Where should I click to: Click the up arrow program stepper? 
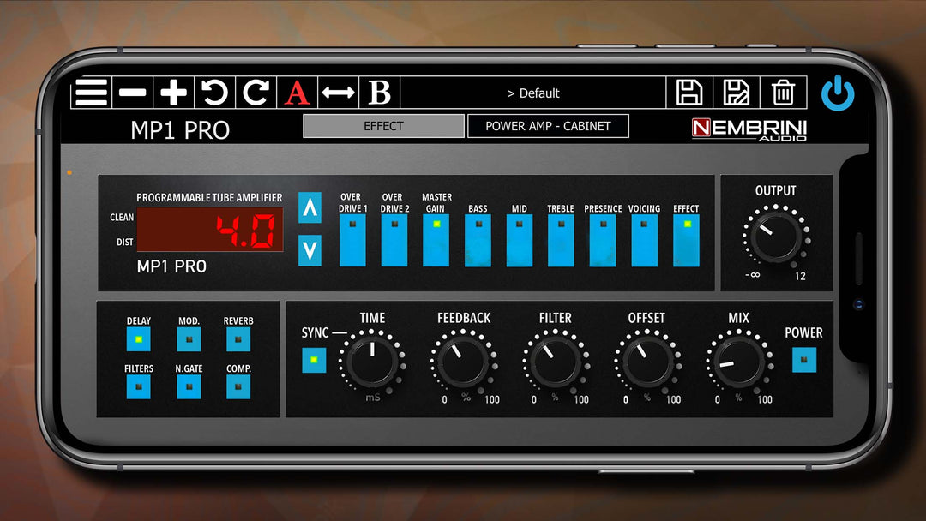coord(310,207)
